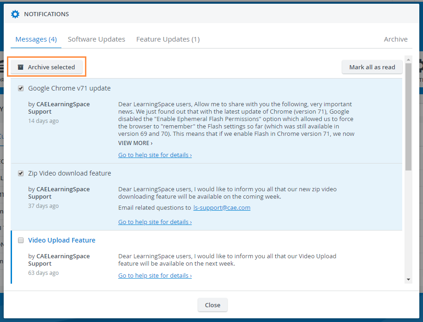Uncheck the Google Chrome v71 update checkbox

(x=21, y=88)
